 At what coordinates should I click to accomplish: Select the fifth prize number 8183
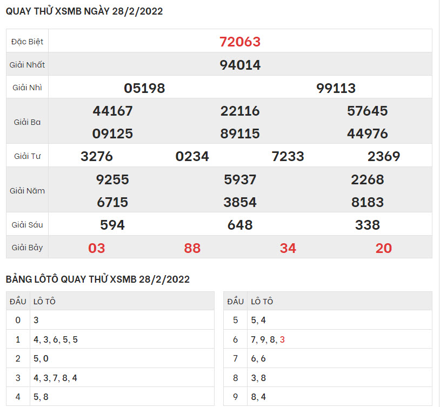point(367,202)
